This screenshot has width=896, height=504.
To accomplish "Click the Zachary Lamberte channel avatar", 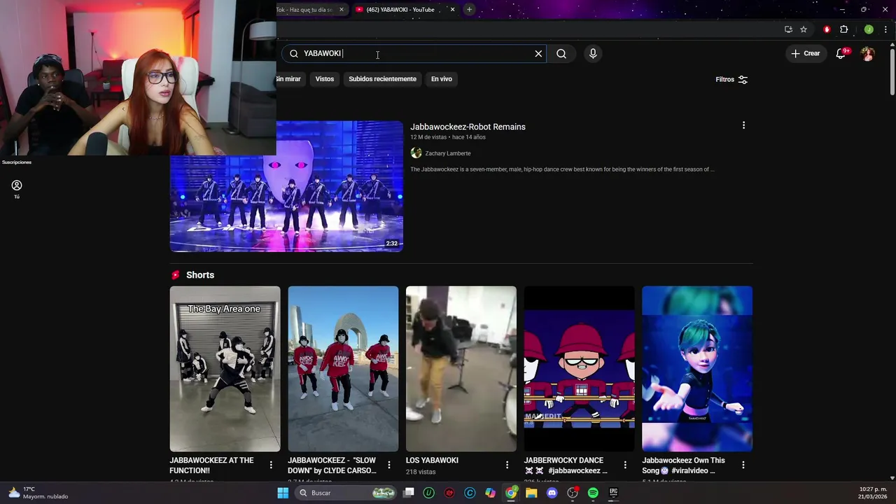I will tap(416, 153).
